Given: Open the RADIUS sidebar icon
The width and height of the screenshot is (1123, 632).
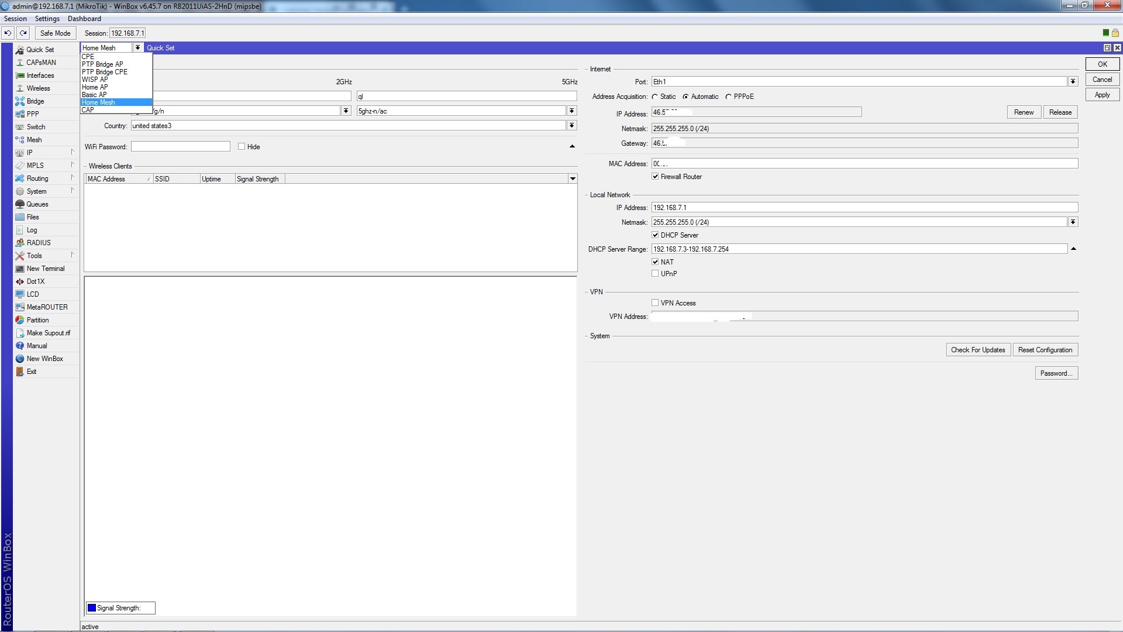Looking at the screenshot, I should 20,243.
